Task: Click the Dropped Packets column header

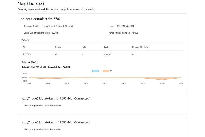Action: (140, 47)
